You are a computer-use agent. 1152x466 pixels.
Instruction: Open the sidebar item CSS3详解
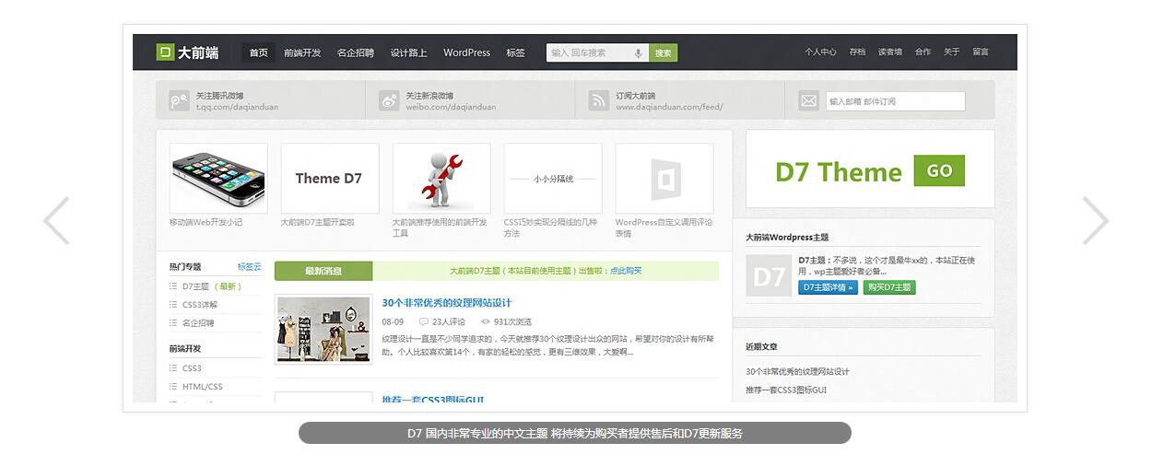[200, 305]
